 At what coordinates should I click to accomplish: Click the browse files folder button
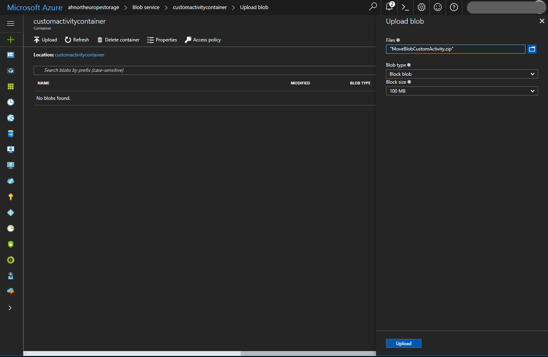[x=532, y=49]
